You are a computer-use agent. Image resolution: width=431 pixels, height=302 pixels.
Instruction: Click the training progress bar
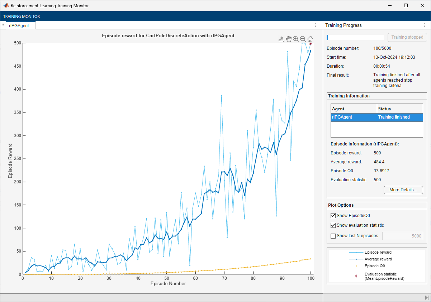pos(355,37)
